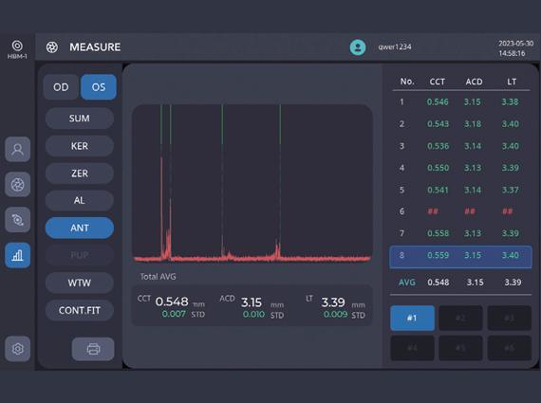Switch to ZER mode
The height and width of the screenshot is (403, 541).
coord(80,174)
